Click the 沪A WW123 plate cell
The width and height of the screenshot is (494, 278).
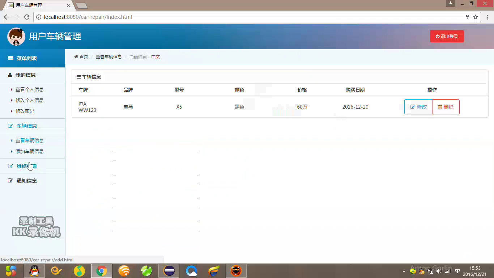click(87, 107)
